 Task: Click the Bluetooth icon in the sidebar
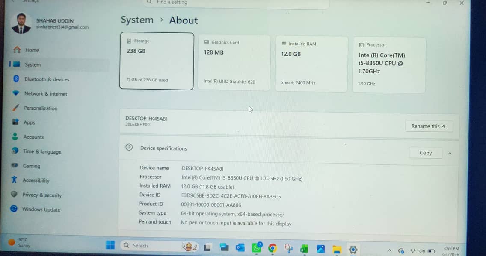click(x=16, y=79)
